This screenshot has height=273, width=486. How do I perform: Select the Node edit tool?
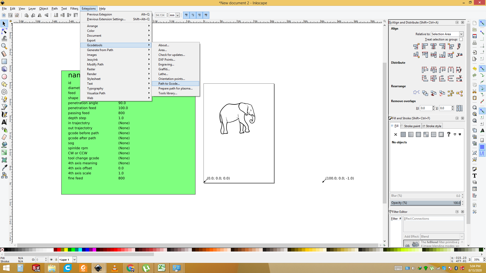tap(4, 31)
